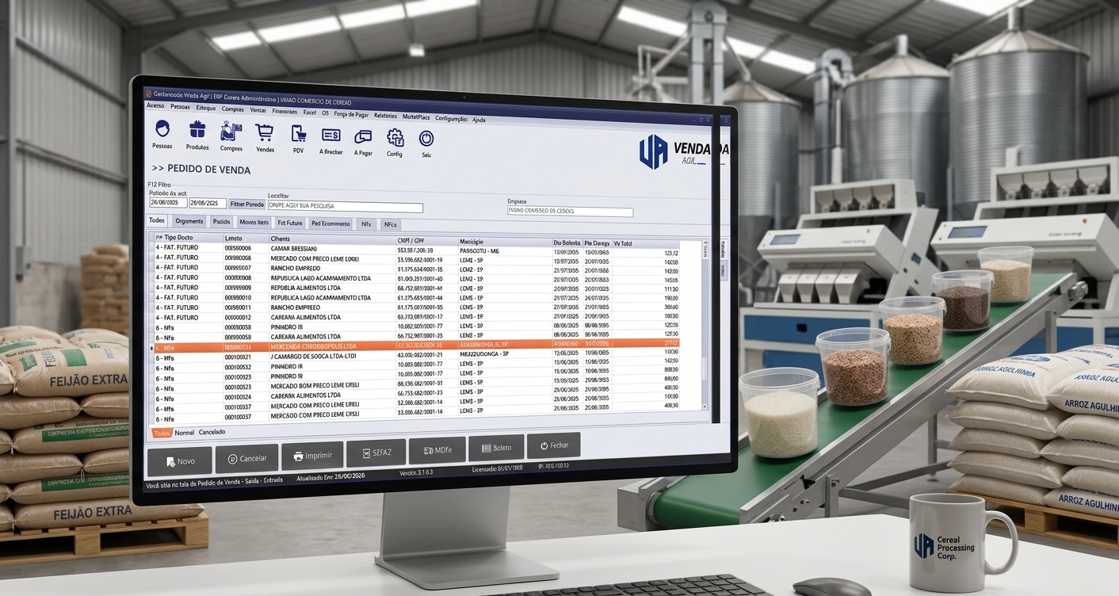Launch the PDV point-of-sale icon
This screenshot has height=596, width=1119.
click(298, 138)
